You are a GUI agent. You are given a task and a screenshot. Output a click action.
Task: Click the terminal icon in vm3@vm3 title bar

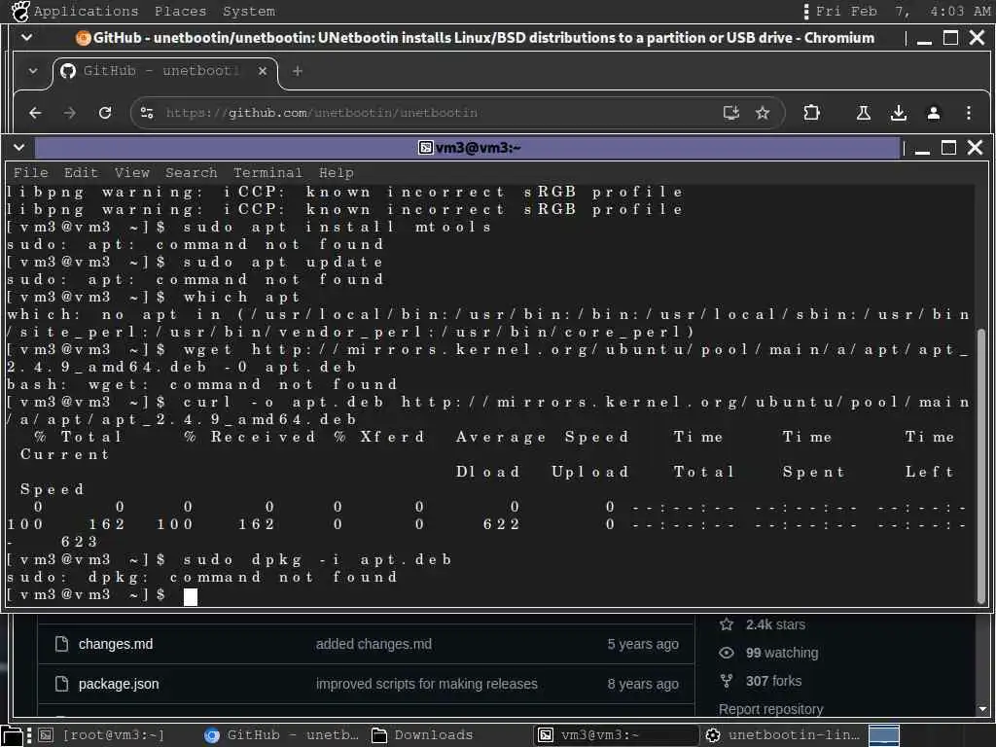pos(426,148)
